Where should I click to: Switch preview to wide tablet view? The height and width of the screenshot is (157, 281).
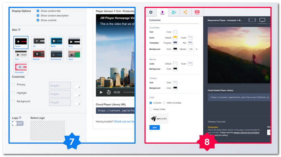tap(252, 20)
